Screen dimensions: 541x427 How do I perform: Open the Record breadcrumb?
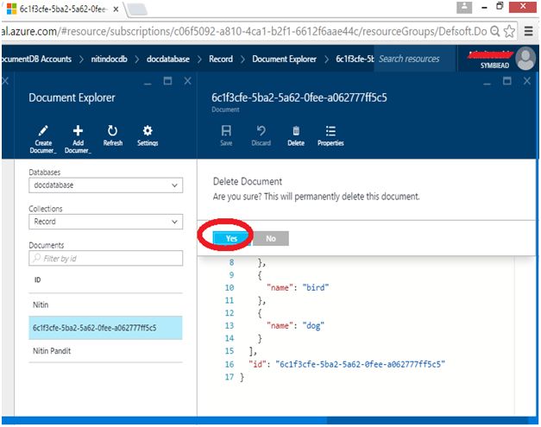point(221,59)
